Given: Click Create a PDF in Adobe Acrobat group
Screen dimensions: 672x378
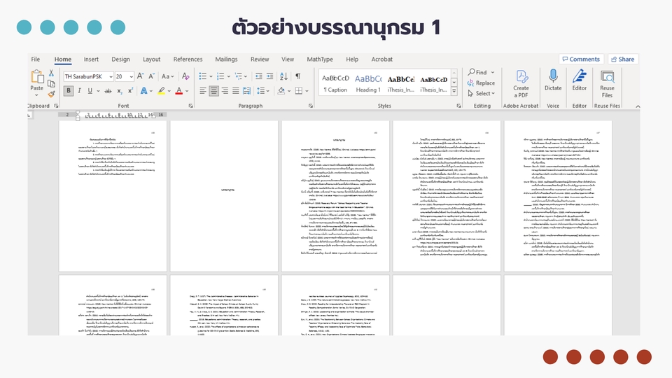Looking at the screenshot, I should point(521,83).
